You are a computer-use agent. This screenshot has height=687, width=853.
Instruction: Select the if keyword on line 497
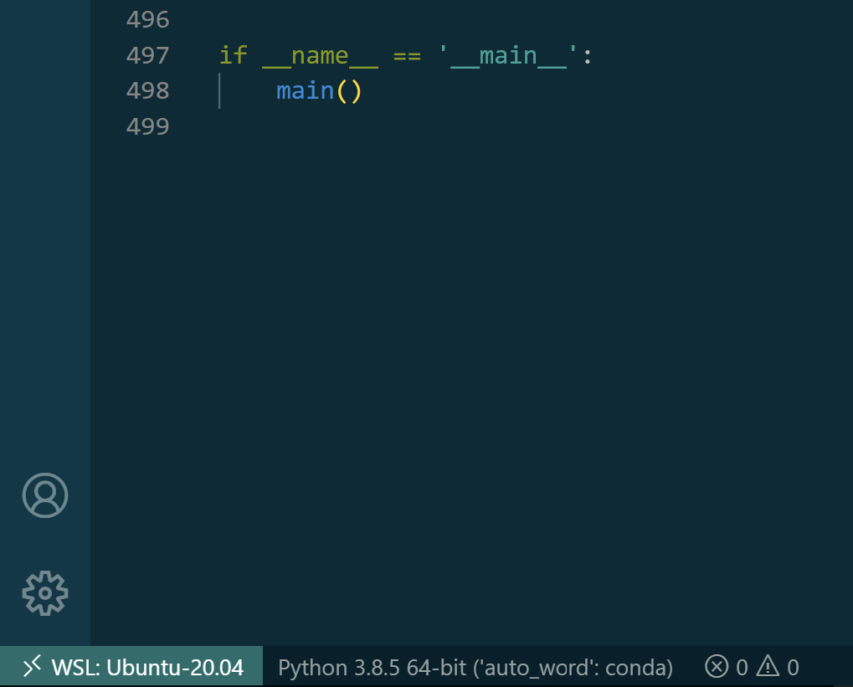tap(233, 54)
